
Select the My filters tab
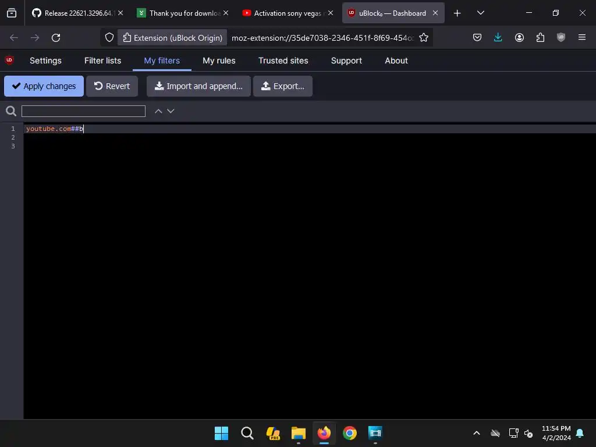[x=162, y=61]
